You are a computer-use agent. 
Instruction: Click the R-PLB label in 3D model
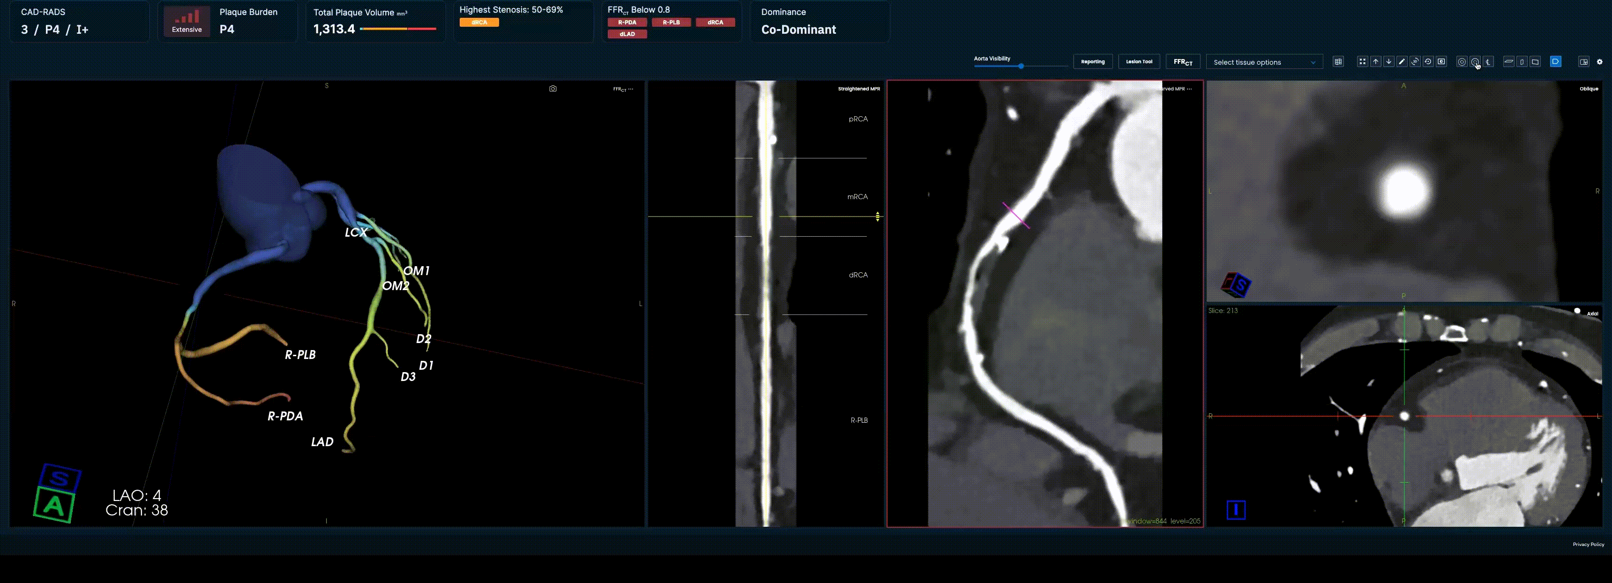pyautogui.click(x=300, y=355)
